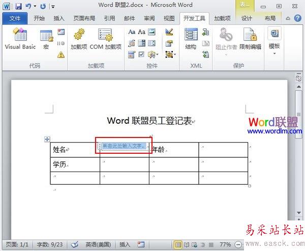This screenshot has width=305, height=251.
Task: Switch to the 页面布局 tab
Action: point(84,18)
